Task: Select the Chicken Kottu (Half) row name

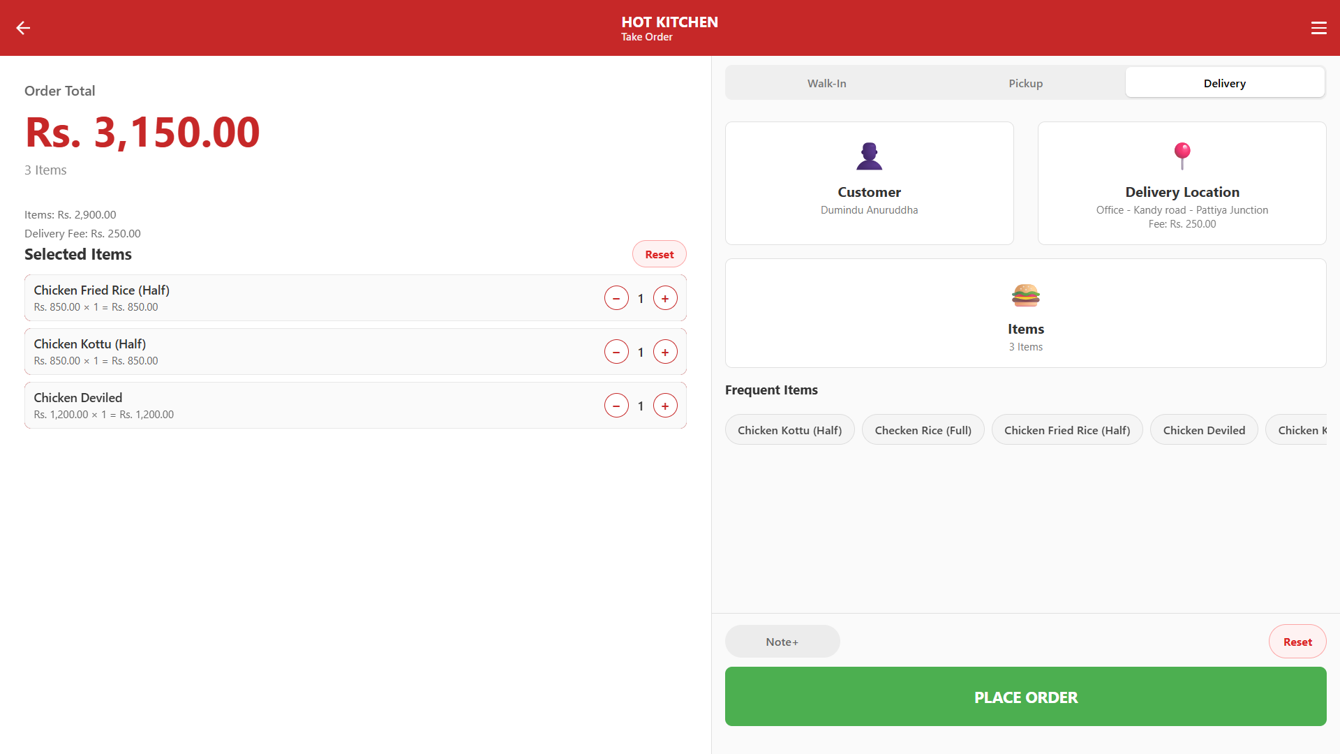Action: (x=90, y=344)
